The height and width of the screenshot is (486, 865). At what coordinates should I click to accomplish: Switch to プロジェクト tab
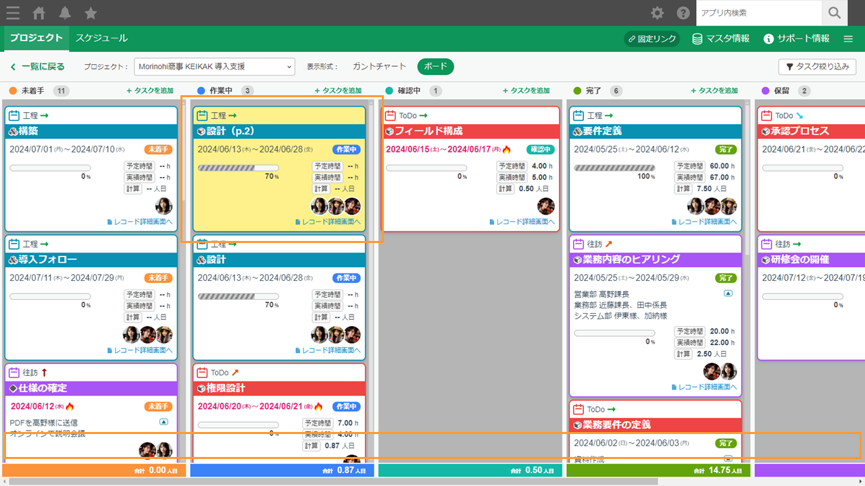(x=36, y=38)
